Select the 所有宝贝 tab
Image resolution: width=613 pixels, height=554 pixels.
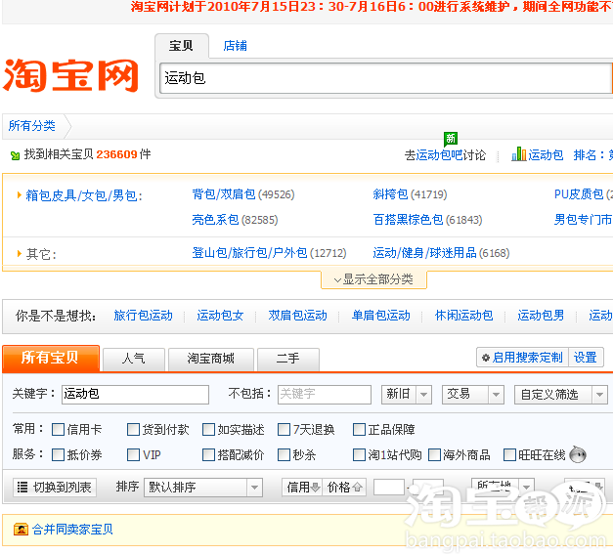[51, 358]
